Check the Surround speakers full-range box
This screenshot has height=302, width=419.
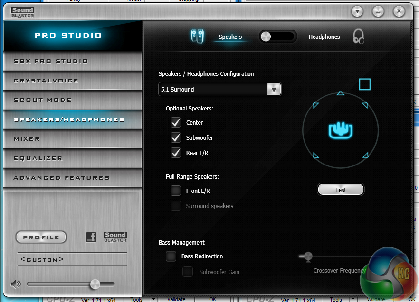176,206
